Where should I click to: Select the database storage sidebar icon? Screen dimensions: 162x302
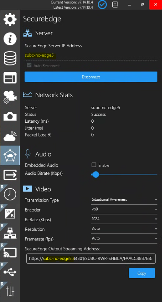(10, 58)
